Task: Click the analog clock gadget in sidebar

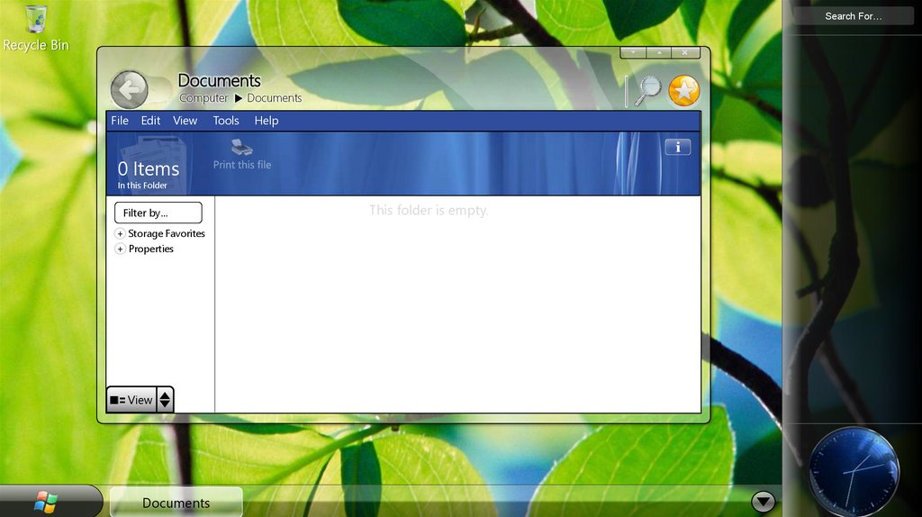Action: [x=854, y=472]
